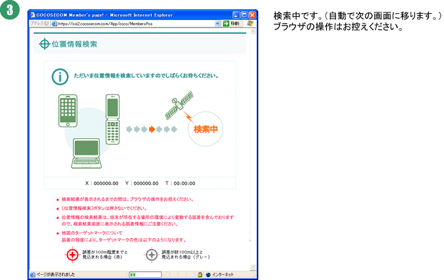Click the 移動 (Go) button

click(x=231, y=23)
